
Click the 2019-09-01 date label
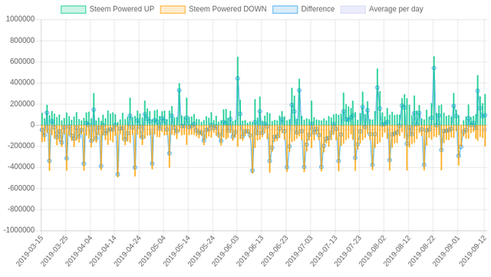tap(446, 251)
